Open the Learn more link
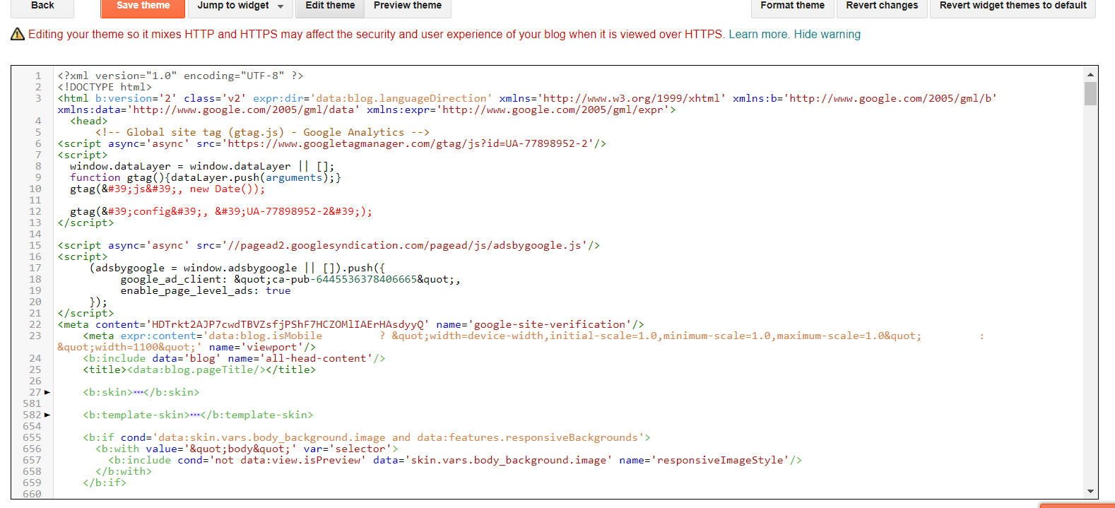The width and height of the screenshot is (1115, 508). pos(759,34)
